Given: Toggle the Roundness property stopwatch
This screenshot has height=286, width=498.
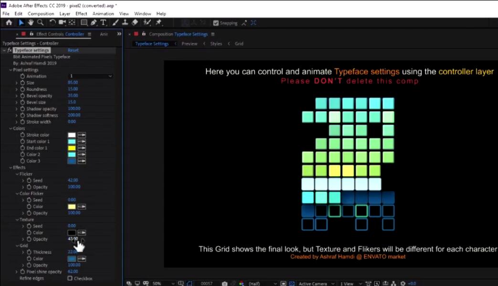Looking at the screenshot, I should click(x=22, y=89).
